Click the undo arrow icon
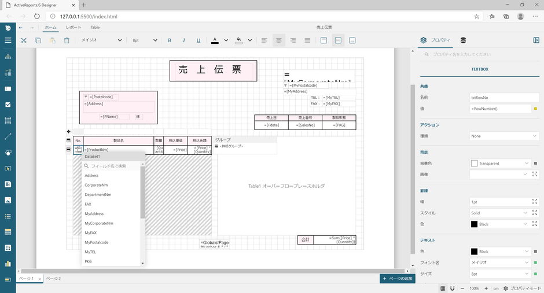The image size is (544, 293). [x=21, y=27]
